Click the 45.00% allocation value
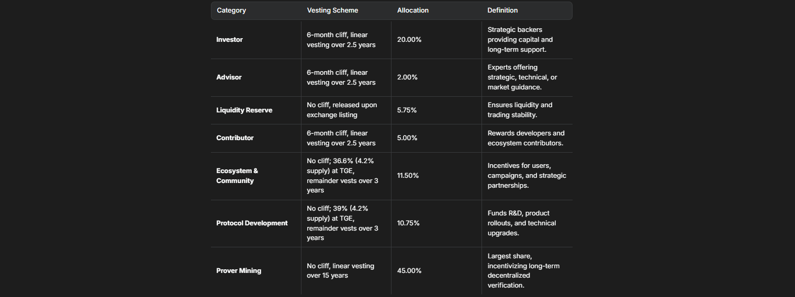The width and height of the screenshot is (795, 297). 409,271
